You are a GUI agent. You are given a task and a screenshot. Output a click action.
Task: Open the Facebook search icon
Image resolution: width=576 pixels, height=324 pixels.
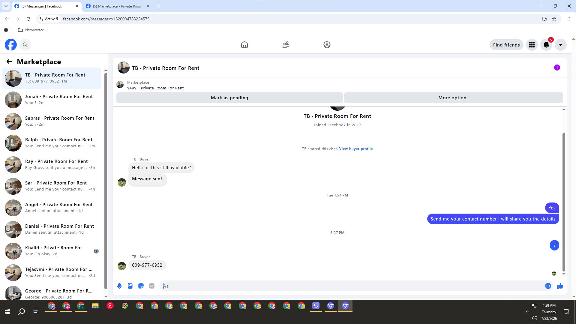[25, 45]
